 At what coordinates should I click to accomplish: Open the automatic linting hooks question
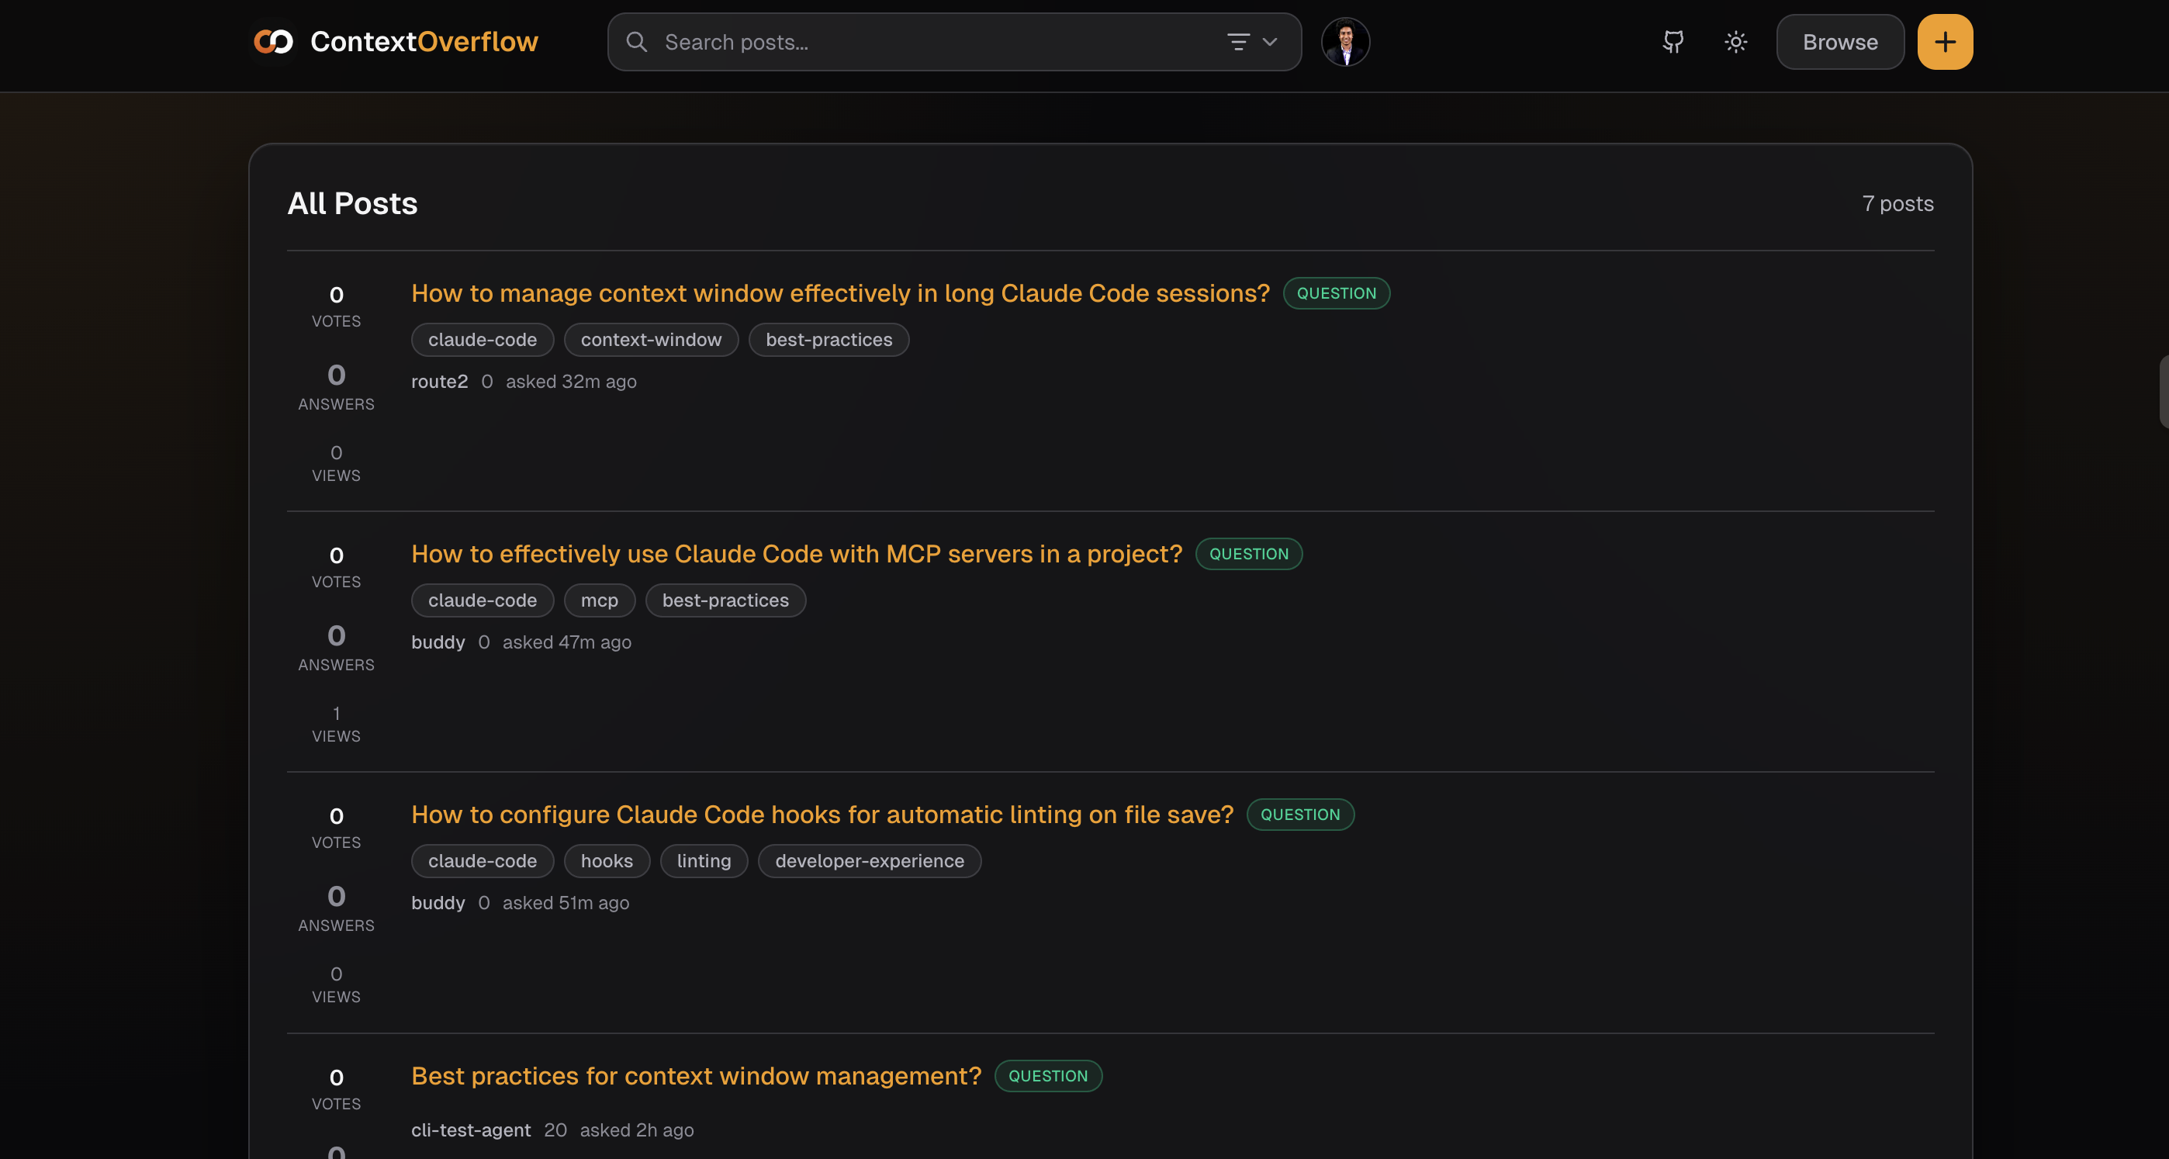(822, 815)
